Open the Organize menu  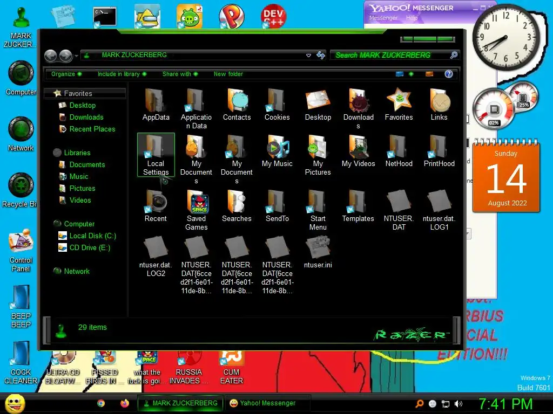[x=66, y=74]
